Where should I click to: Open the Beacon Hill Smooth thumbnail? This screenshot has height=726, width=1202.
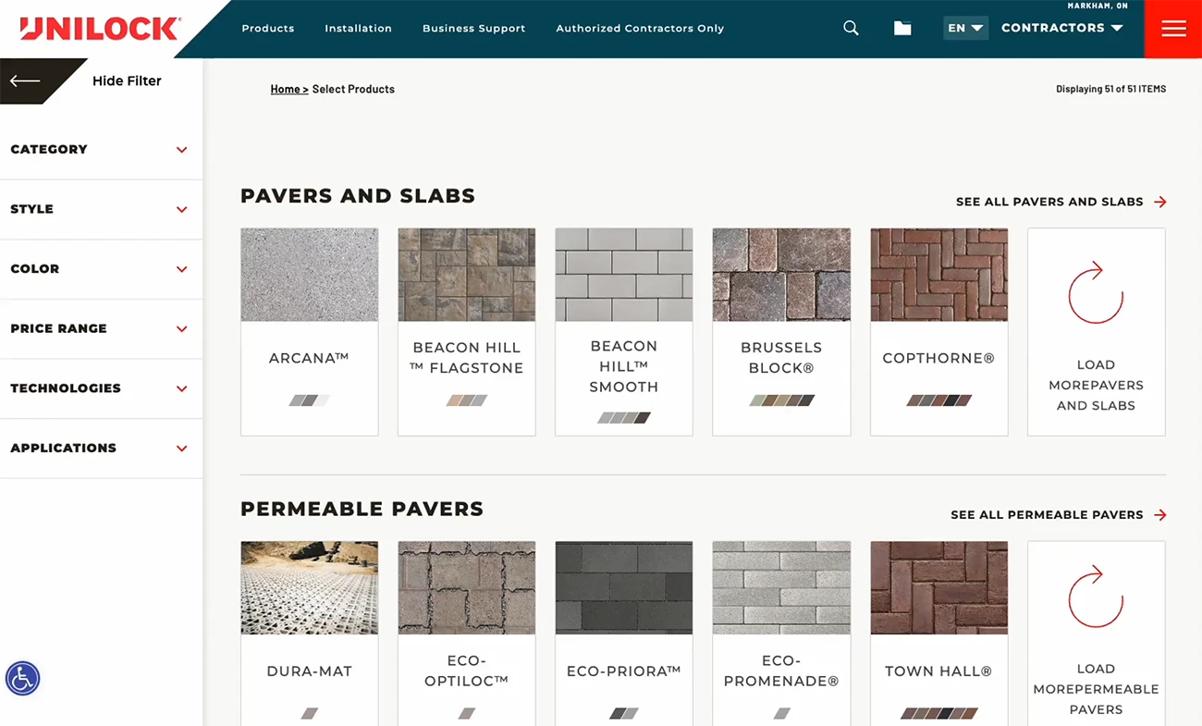pyautogui.click(x=624, y=275)
